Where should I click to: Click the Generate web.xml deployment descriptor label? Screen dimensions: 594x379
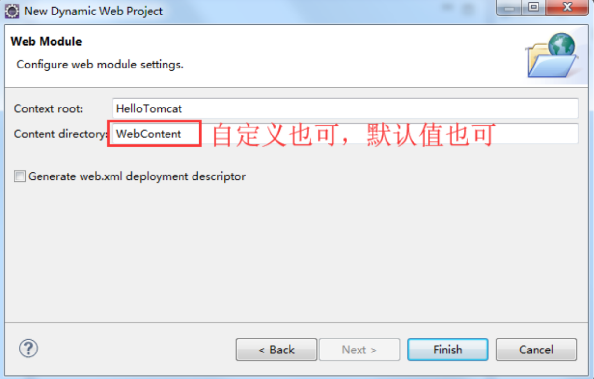pos(137,176)
